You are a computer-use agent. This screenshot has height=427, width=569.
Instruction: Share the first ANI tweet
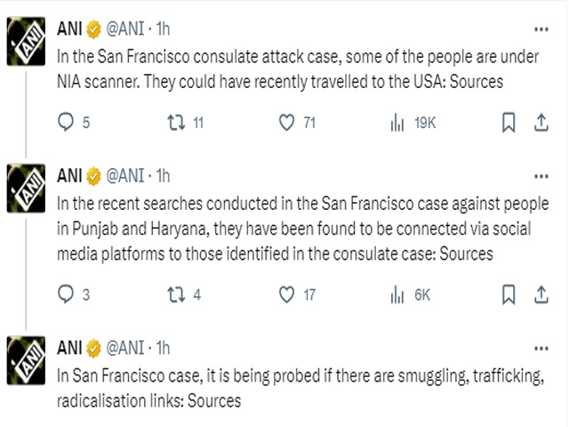(x=541, y=123)
